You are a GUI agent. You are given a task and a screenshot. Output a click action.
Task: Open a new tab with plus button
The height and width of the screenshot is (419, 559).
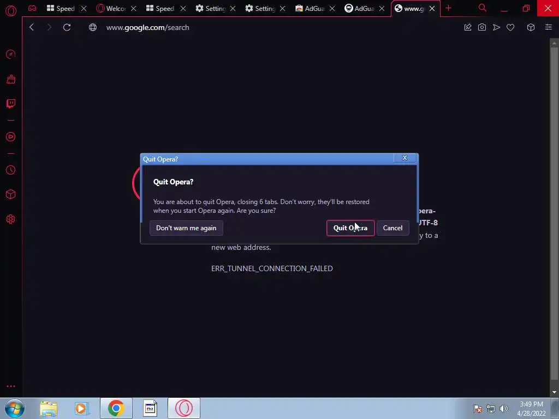point(449,8)
